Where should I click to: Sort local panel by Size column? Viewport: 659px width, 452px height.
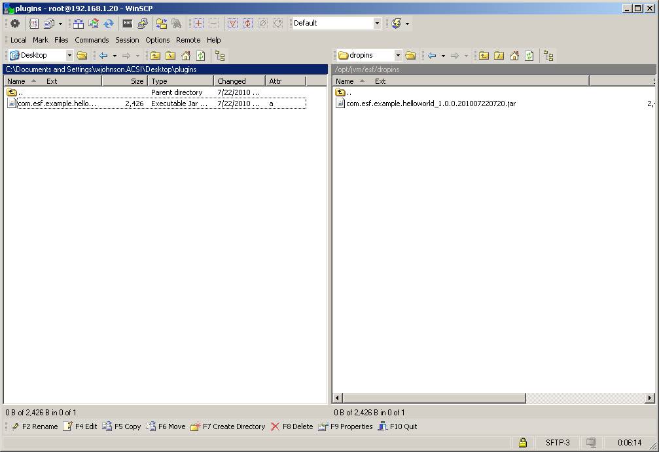(125, 81)
